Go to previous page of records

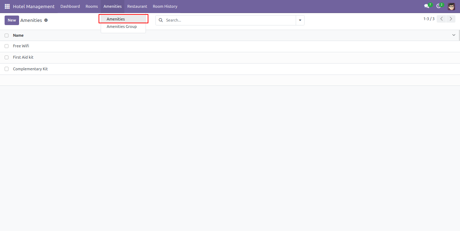pos(441,19)
